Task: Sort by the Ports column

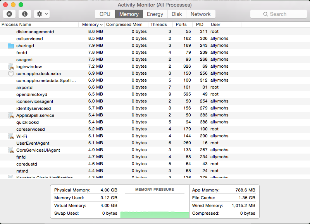Action: (x=183, y=24)
